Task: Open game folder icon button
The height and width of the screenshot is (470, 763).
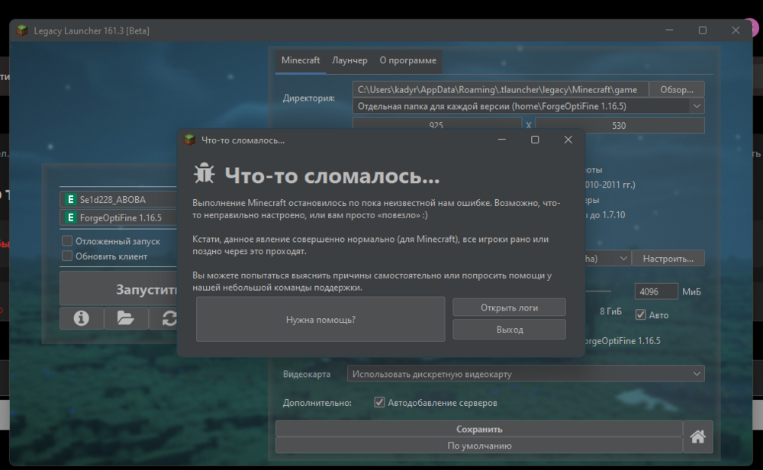Action: click(126, 318)
